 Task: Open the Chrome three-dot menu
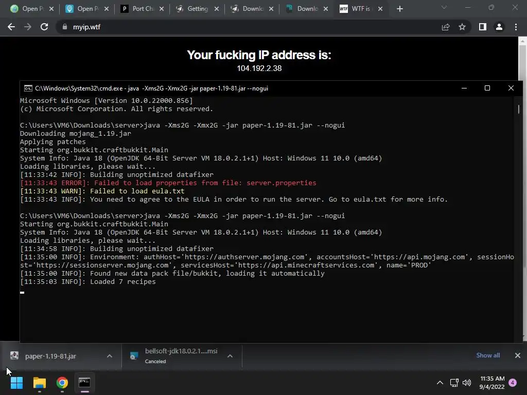[x=516, y=27]
